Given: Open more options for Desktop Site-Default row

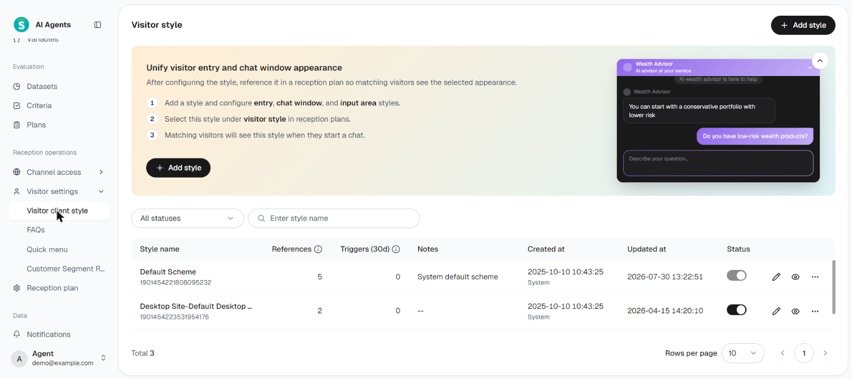Looking at the screenshot, I should click(815, 311).
